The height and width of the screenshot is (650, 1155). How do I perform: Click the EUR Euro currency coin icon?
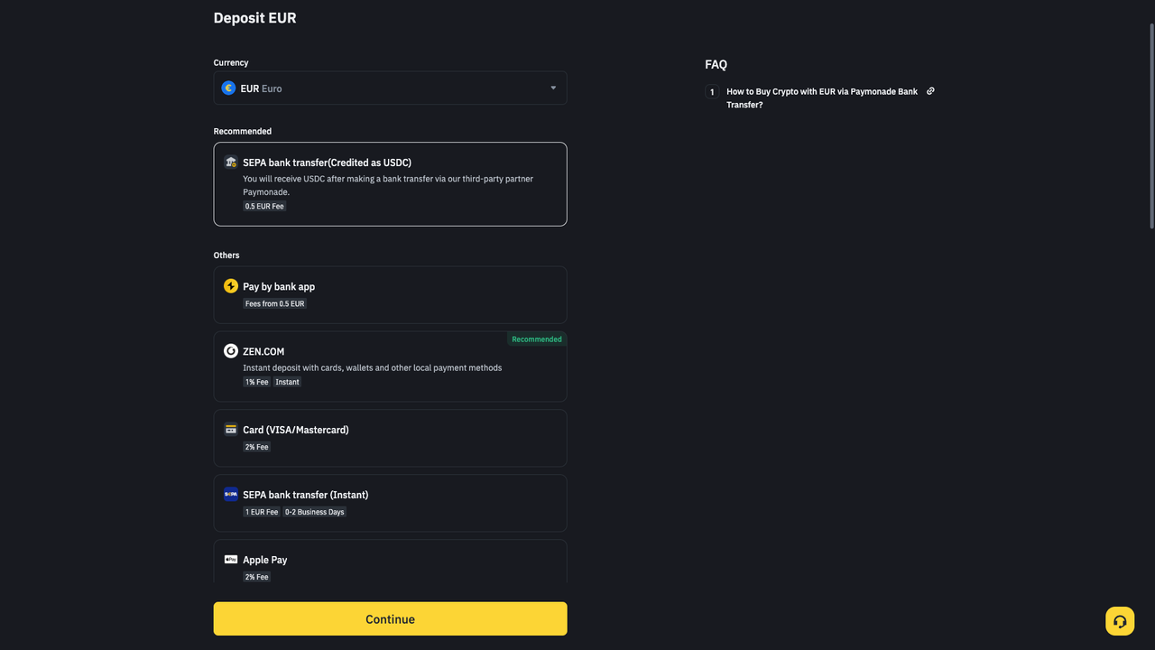point(228,88)
